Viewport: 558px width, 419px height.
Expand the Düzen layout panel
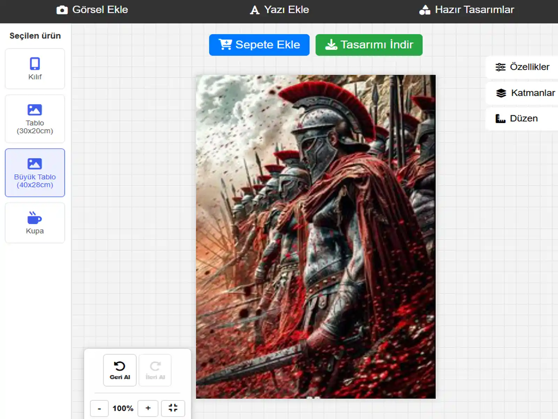[x=517, y=119]
